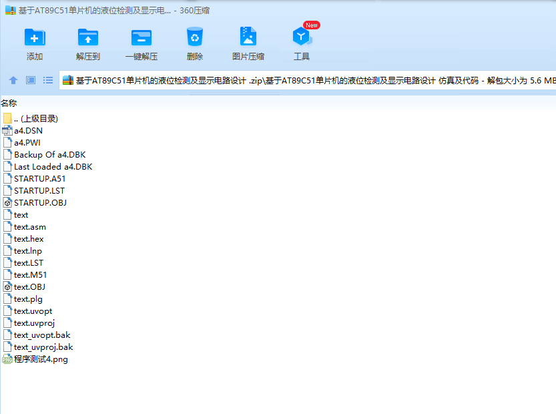This screenshot has height=414, width=556.
Task: Select text.plg file
Action: coord(28,299)
